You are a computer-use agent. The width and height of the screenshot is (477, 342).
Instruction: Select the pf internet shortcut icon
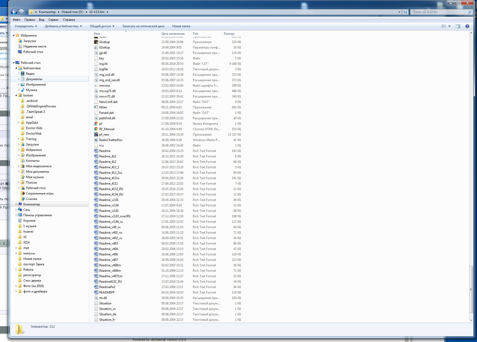point(96,124)
